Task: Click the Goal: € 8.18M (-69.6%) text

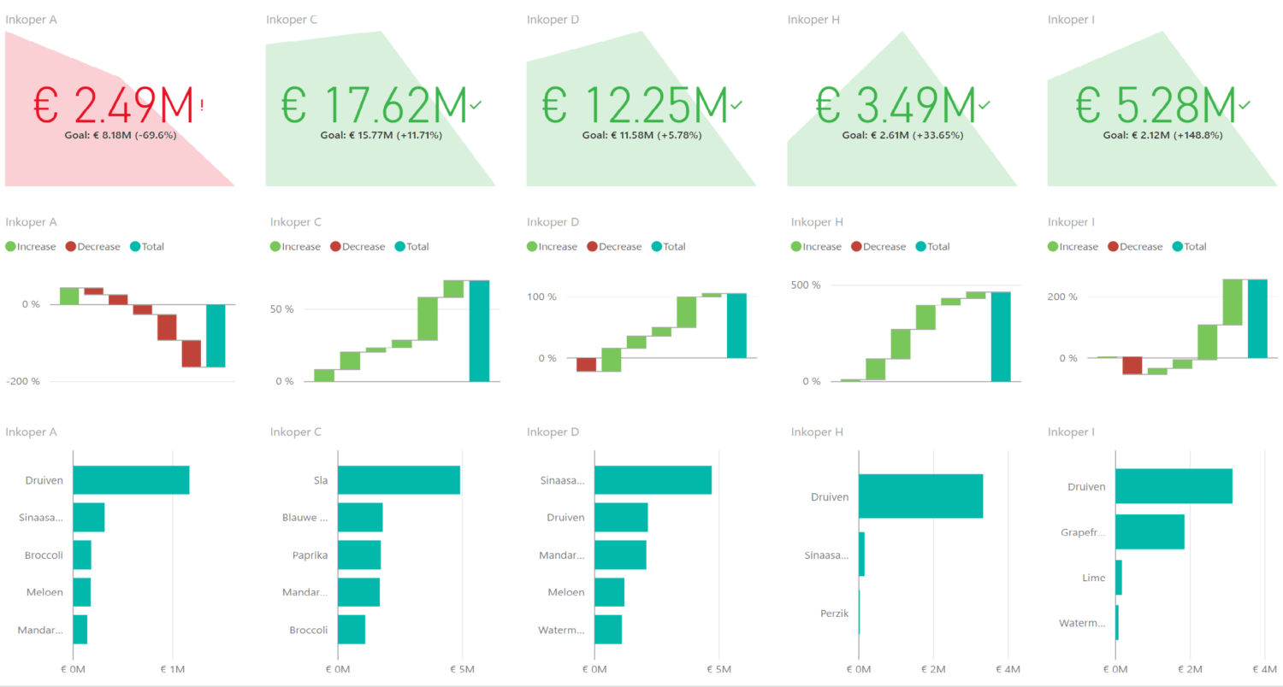Action: (x=121, y=134)
